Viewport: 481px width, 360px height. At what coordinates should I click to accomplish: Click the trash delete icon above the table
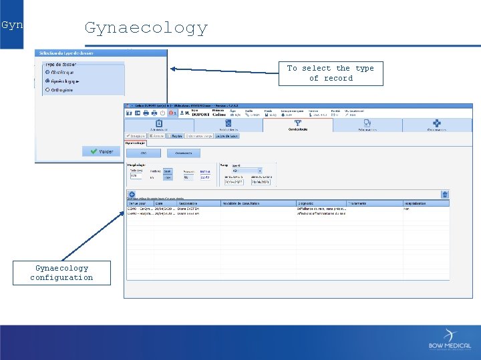tap(445, 195)
